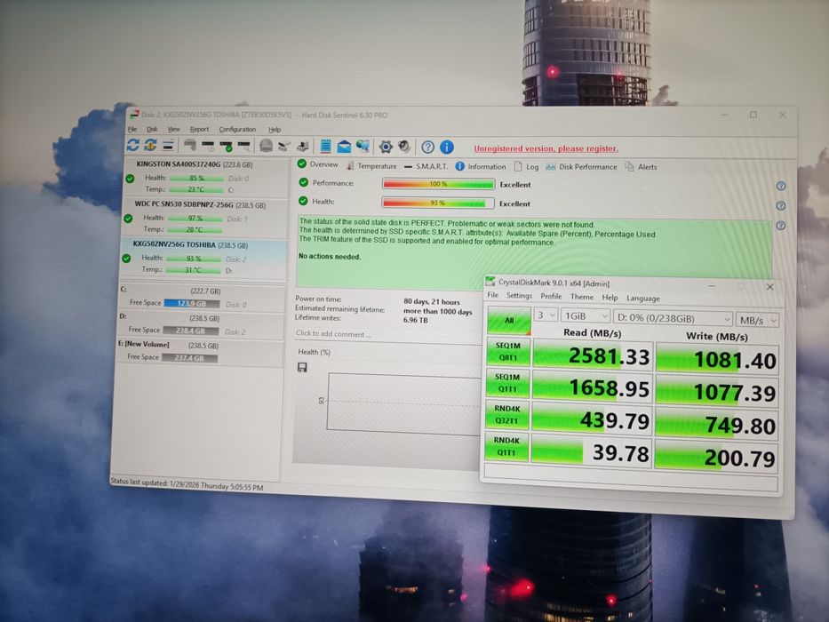Viewport: 829px width, 622px height.
Task: Click the disk icon with green checkmark
Action: [x=226, y=146]
